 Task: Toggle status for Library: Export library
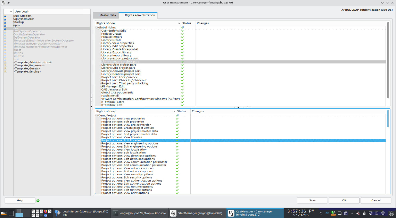[182, 52]
